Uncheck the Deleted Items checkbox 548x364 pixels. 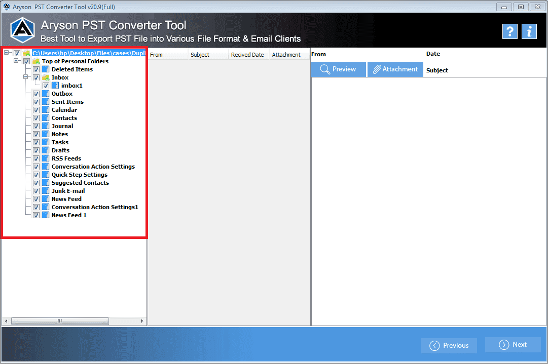pos(36,69)
